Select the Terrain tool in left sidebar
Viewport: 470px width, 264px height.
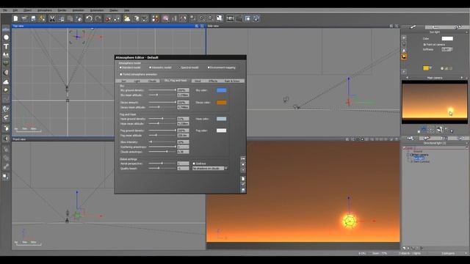[x=6, y=55]
